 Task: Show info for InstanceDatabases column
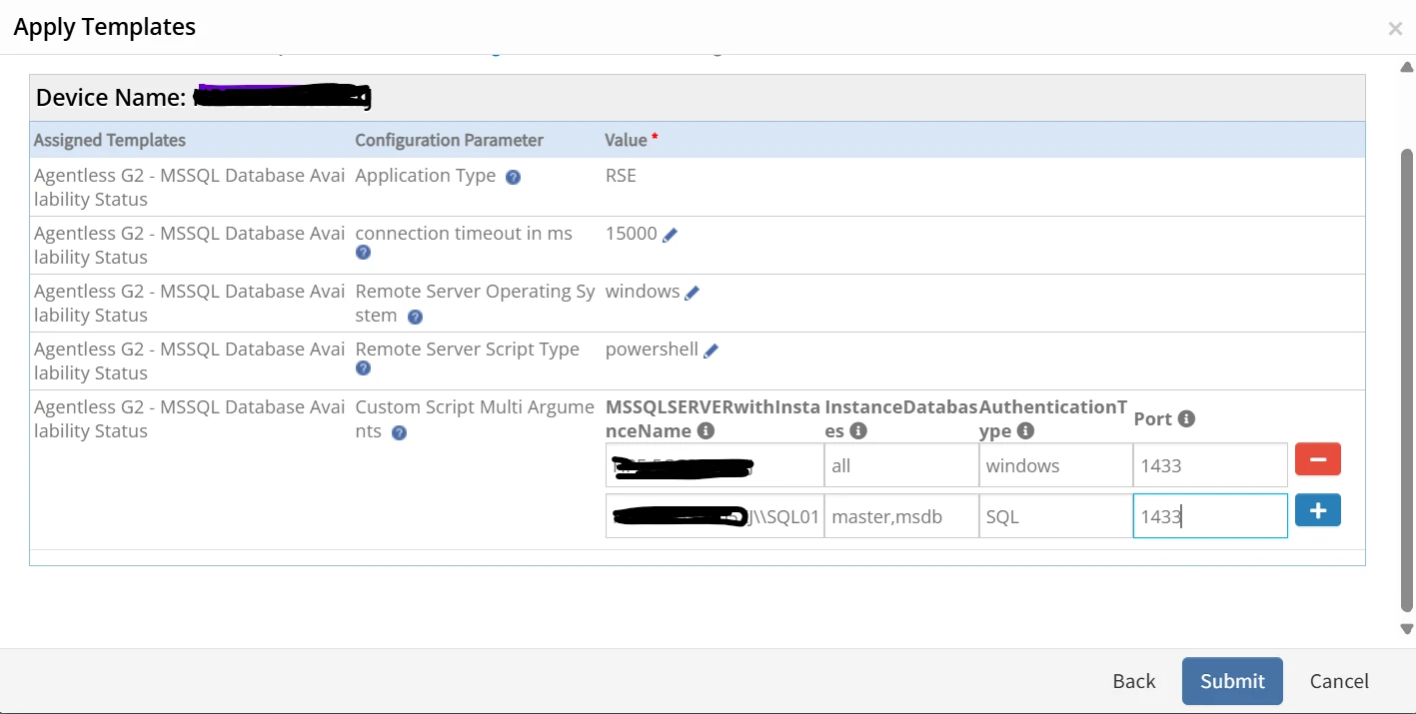(x=857, y=431)
